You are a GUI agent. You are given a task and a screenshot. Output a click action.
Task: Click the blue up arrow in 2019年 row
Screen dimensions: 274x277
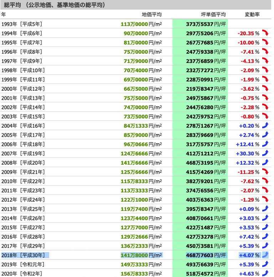click(265, 264)
